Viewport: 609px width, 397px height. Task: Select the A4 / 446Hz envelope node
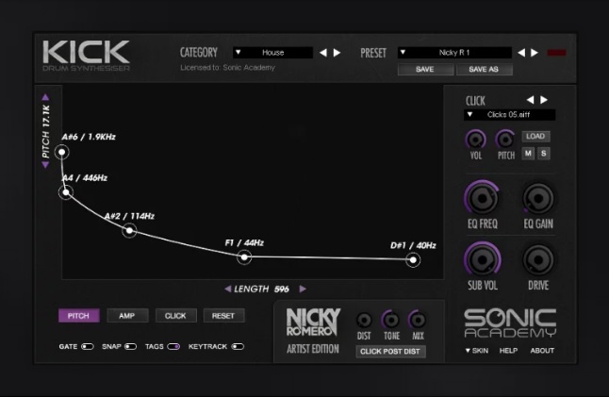point(66,191)
